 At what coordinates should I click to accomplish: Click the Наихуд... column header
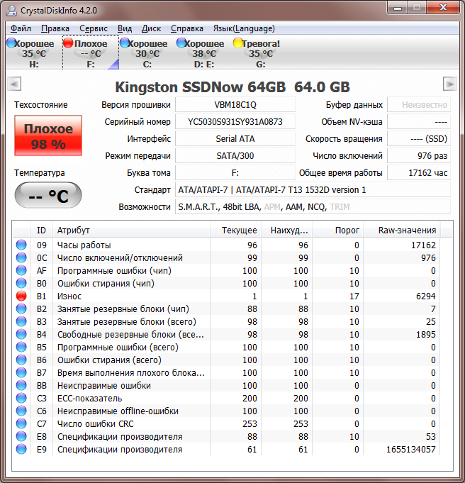(x=286, y=230)
